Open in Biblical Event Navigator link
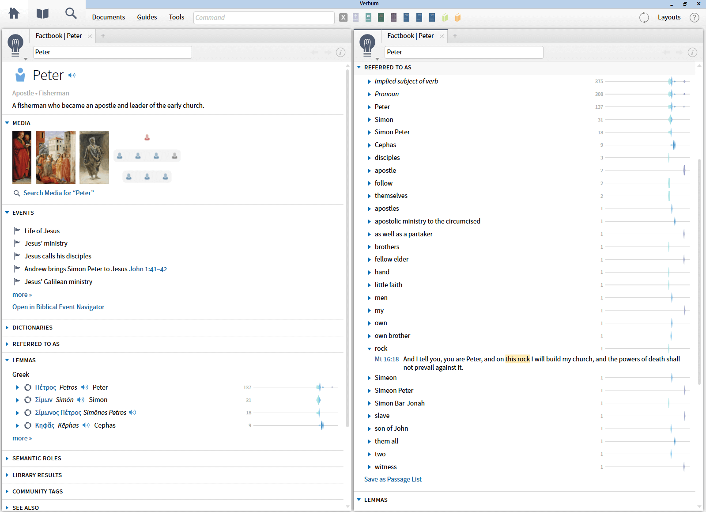The height and width of the screenshot is (512, 706). (58, 307)
